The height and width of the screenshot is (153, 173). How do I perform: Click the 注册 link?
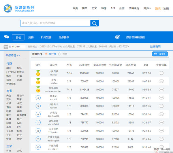pos(166,8)
